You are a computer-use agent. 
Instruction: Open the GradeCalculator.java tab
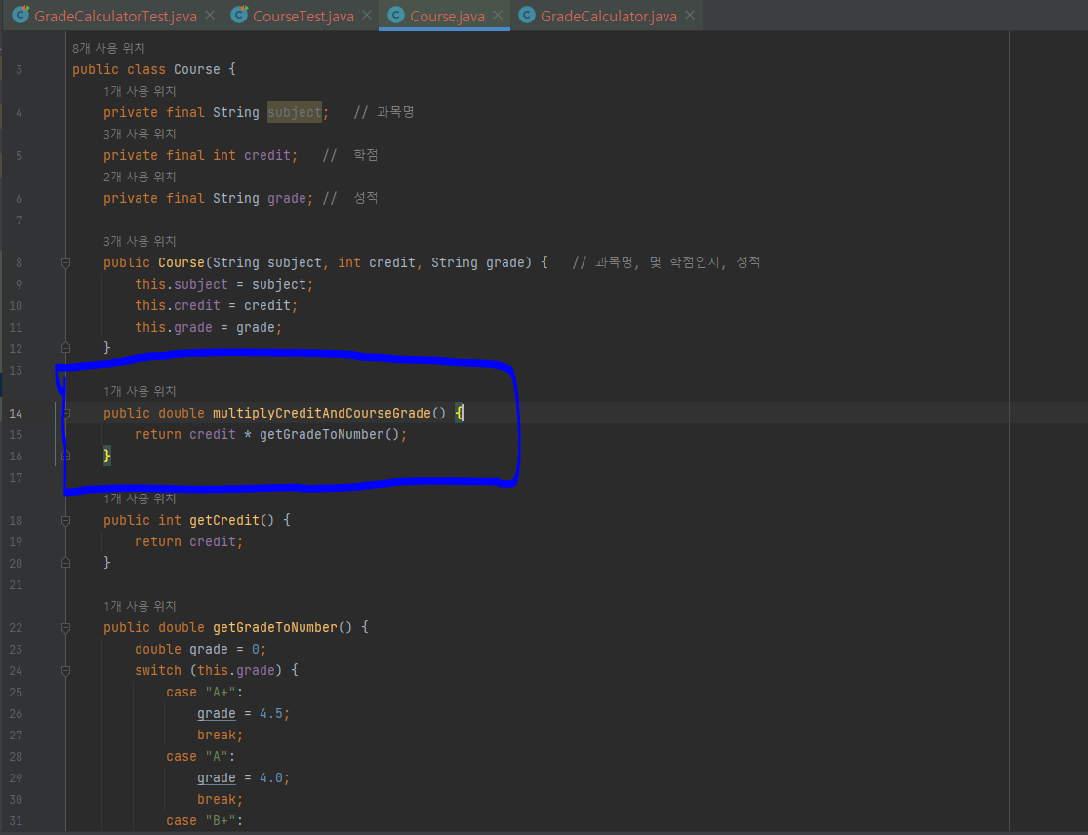point(609,16)
